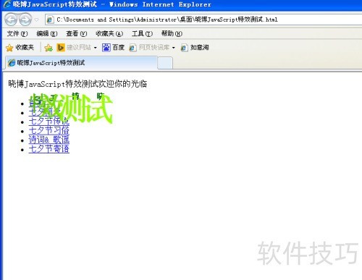Click the 收藏夹 star button
Screen dimensions: 362x280
click(20, 48)
